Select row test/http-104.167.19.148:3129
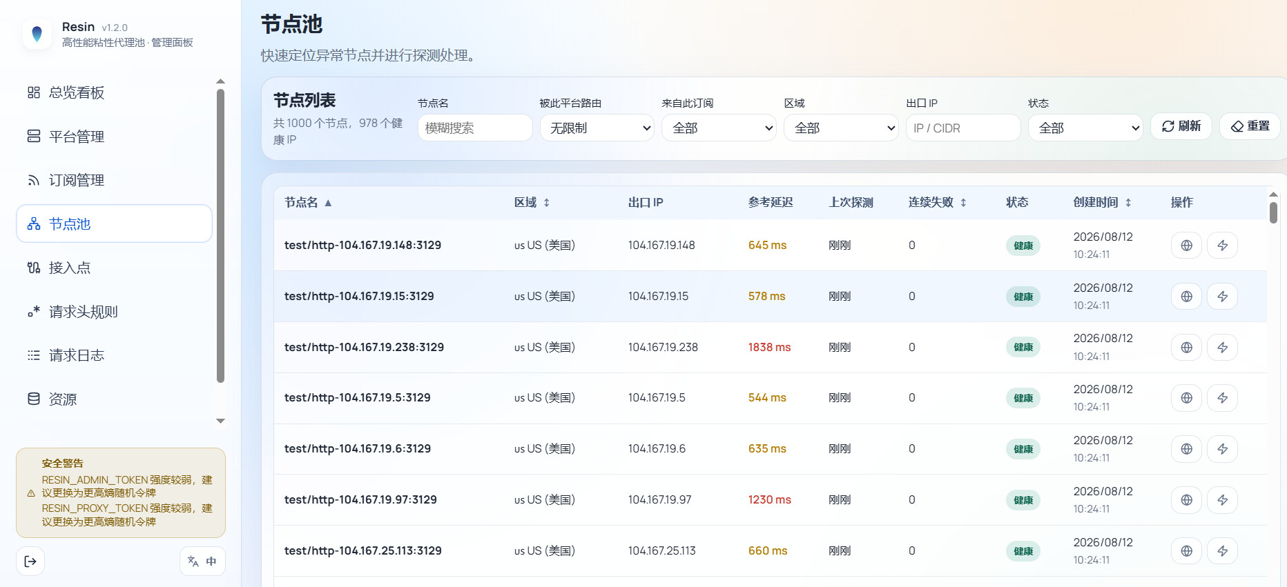 click(770, 246)
